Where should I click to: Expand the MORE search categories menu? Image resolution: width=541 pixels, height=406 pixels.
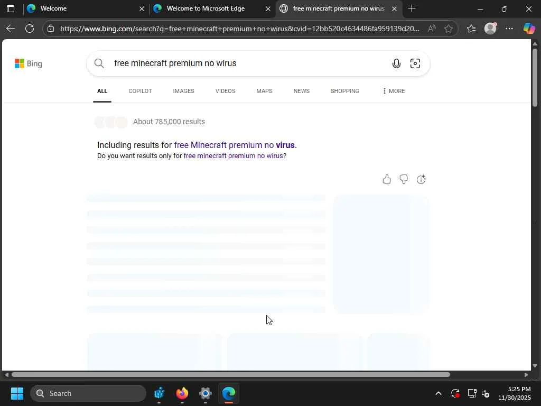point(394,91)
